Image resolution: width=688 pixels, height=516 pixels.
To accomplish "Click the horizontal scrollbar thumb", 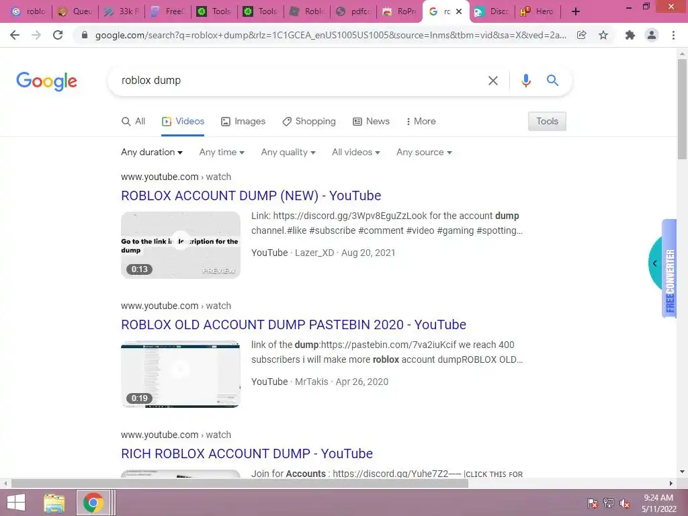I will click(x=240, y=484).
